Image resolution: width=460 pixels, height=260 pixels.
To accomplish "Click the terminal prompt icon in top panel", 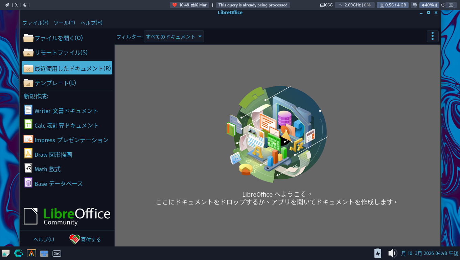I will click(16, 5).
